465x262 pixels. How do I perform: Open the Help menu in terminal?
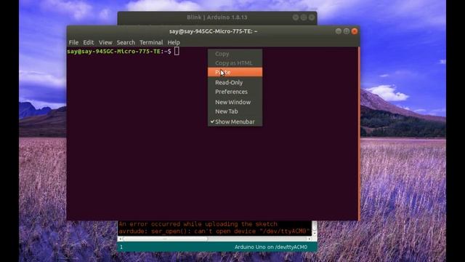click(174, 42)
